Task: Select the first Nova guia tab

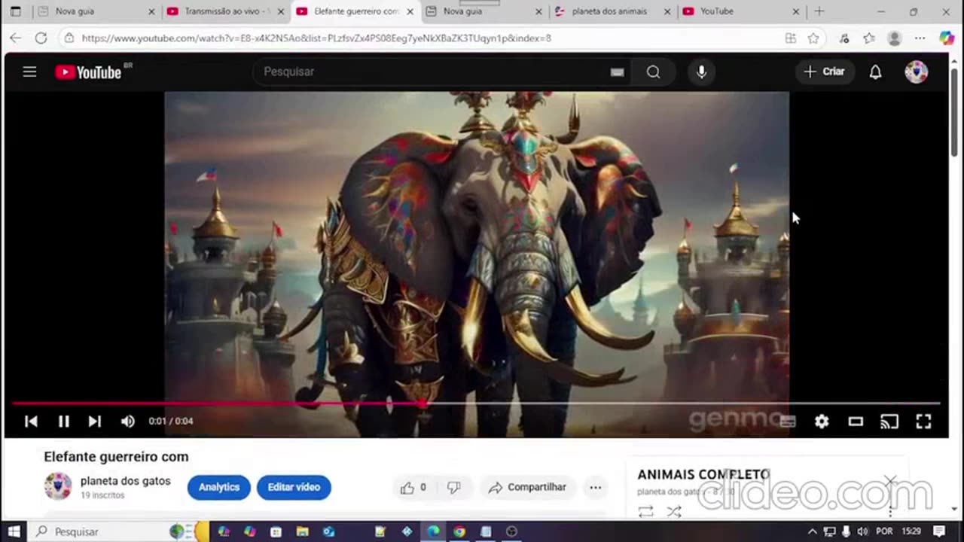Action: point(96,11)
